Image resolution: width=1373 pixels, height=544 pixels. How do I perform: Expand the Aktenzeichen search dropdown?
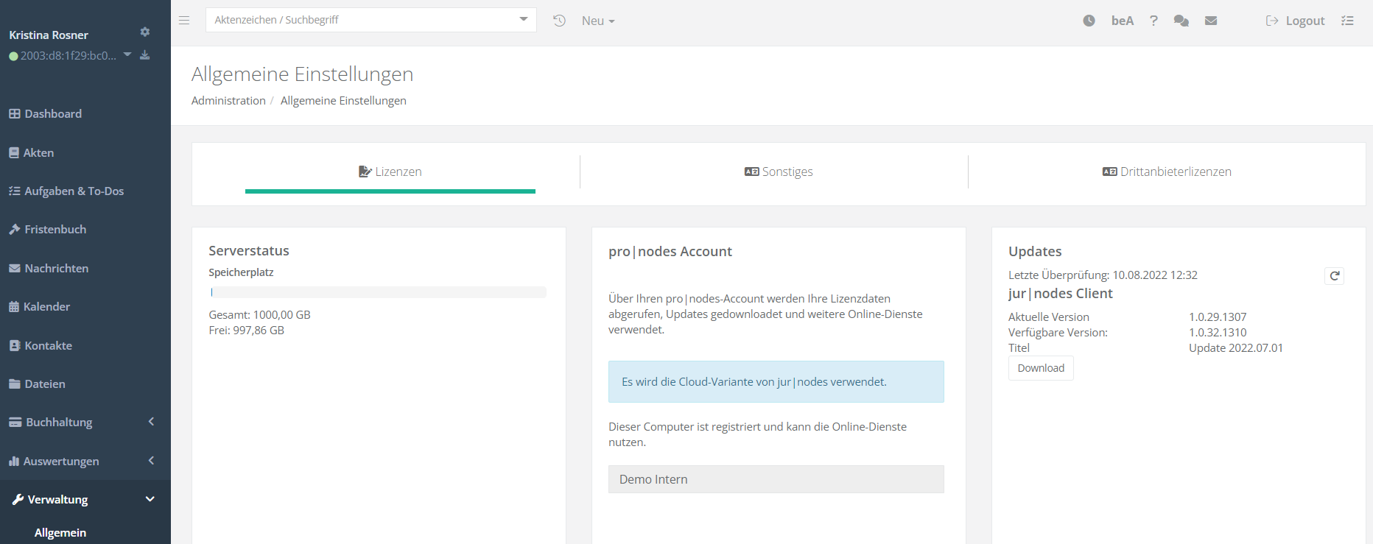tap(523, 20)
